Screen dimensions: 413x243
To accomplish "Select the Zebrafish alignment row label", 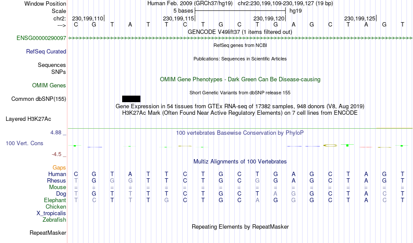I will point(54,220).
